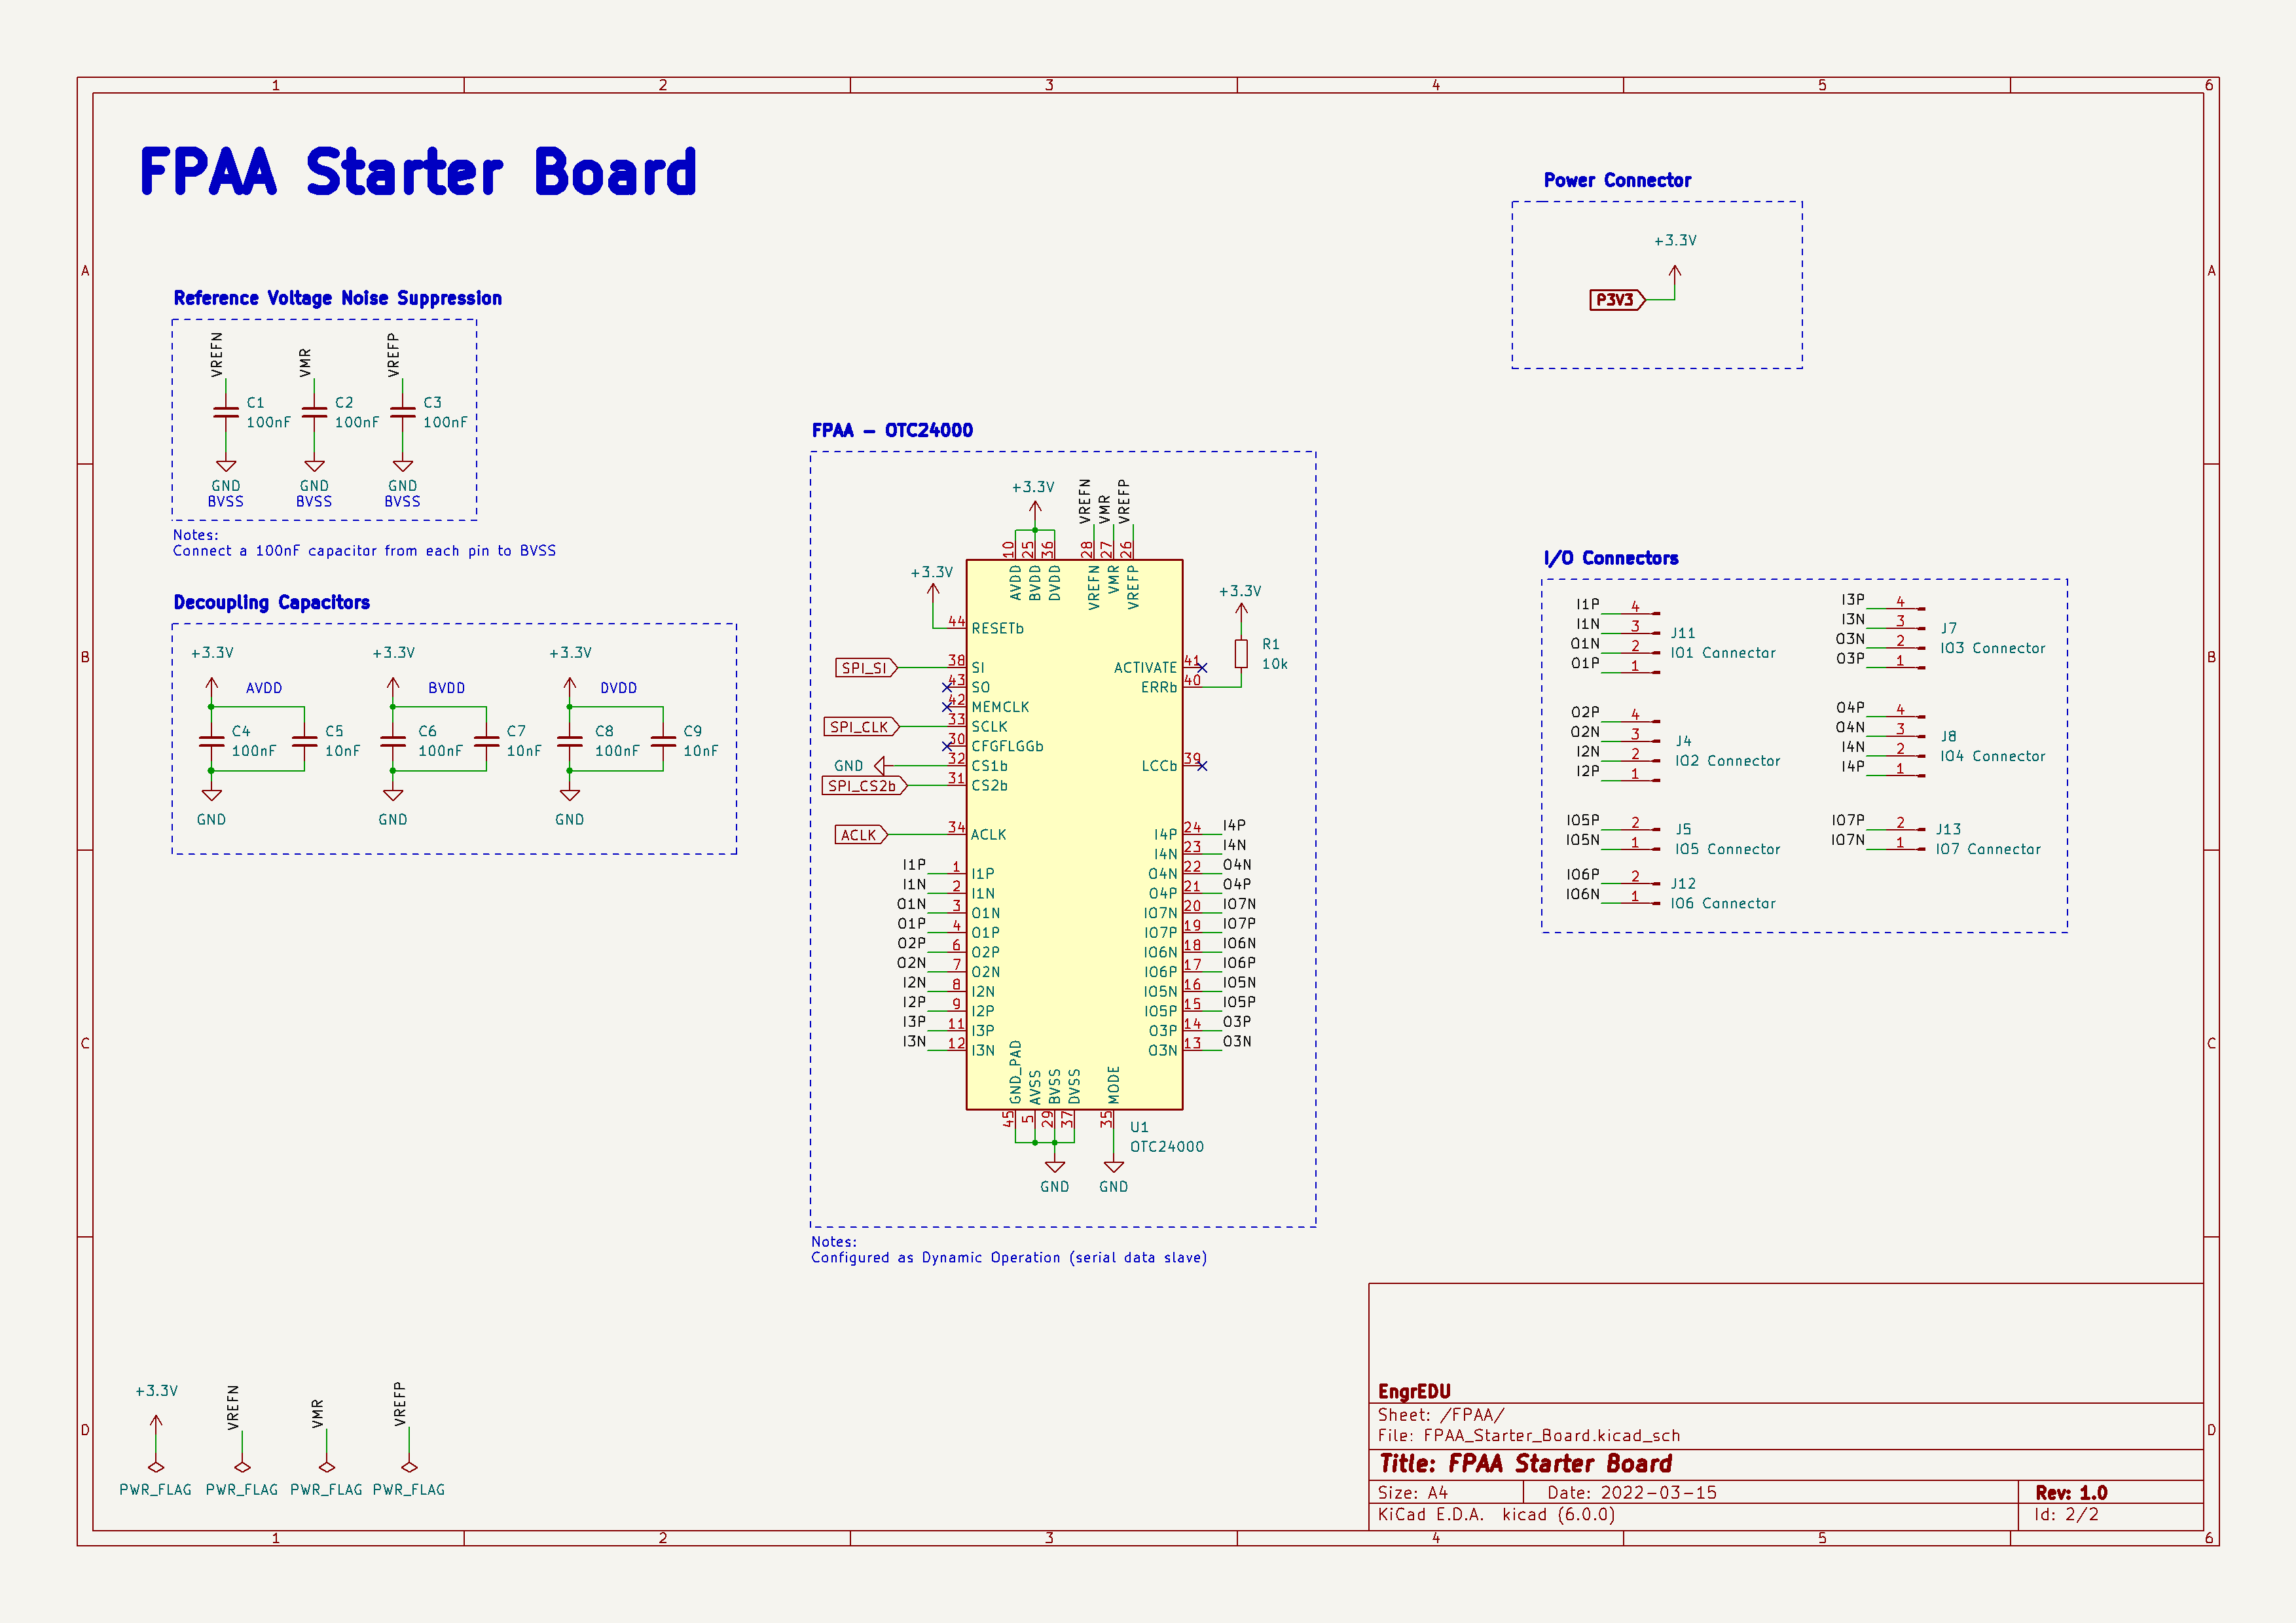
Task: Click the ACLK input label
Action: pos(859,834)
